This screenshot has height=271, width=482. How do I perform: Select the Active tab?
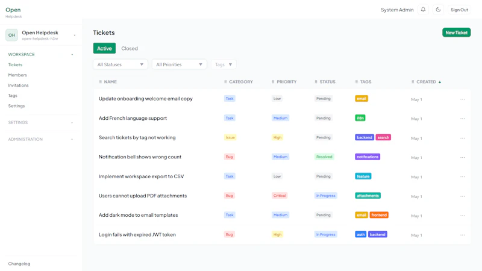pyautogui.click(x=104, y=48)
